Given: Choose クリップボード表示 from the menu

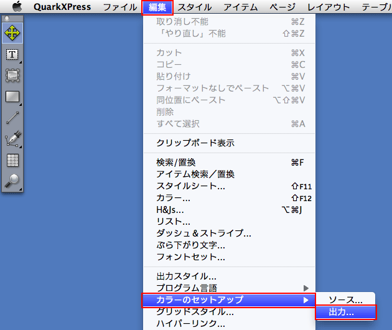Looking at the screenshot, I should (229, 143).
